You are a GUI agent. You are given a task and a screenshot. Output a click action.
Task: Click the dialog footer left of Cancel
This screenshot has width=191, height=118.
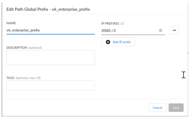point(80,108)
